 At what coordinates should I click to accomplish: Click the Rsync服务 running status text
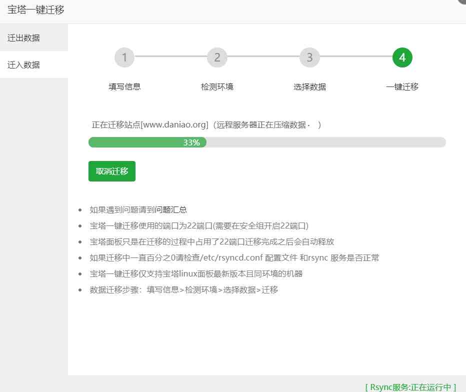[410, 387]
